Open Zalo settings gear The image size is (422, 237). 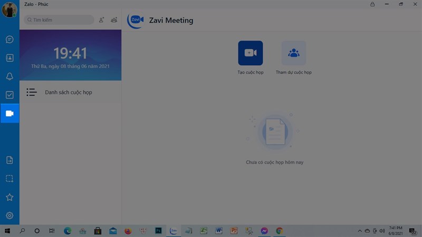pos(9,215)
